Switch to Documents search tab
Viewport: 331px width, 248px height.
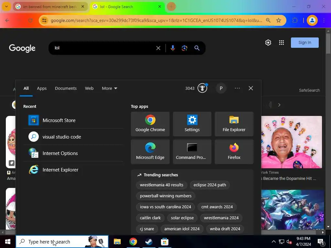click(66, 88)
